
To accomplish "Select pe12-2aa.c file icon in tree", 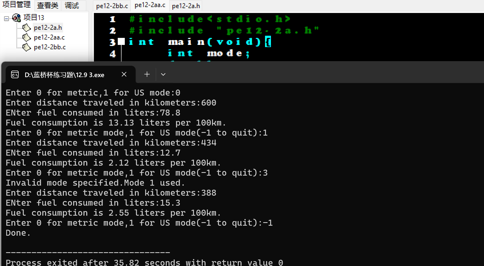I will [27, 37].
